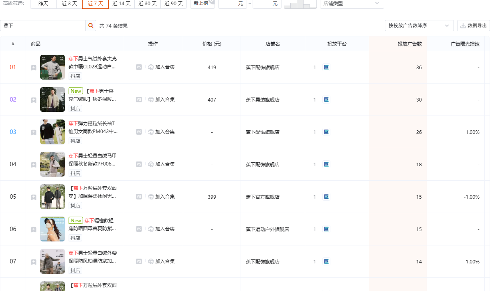Image resolution: width=490 pixels, height=291 pixels.
Task: Select the 近 7 天 time range tab
Action: tap(95, 3)
